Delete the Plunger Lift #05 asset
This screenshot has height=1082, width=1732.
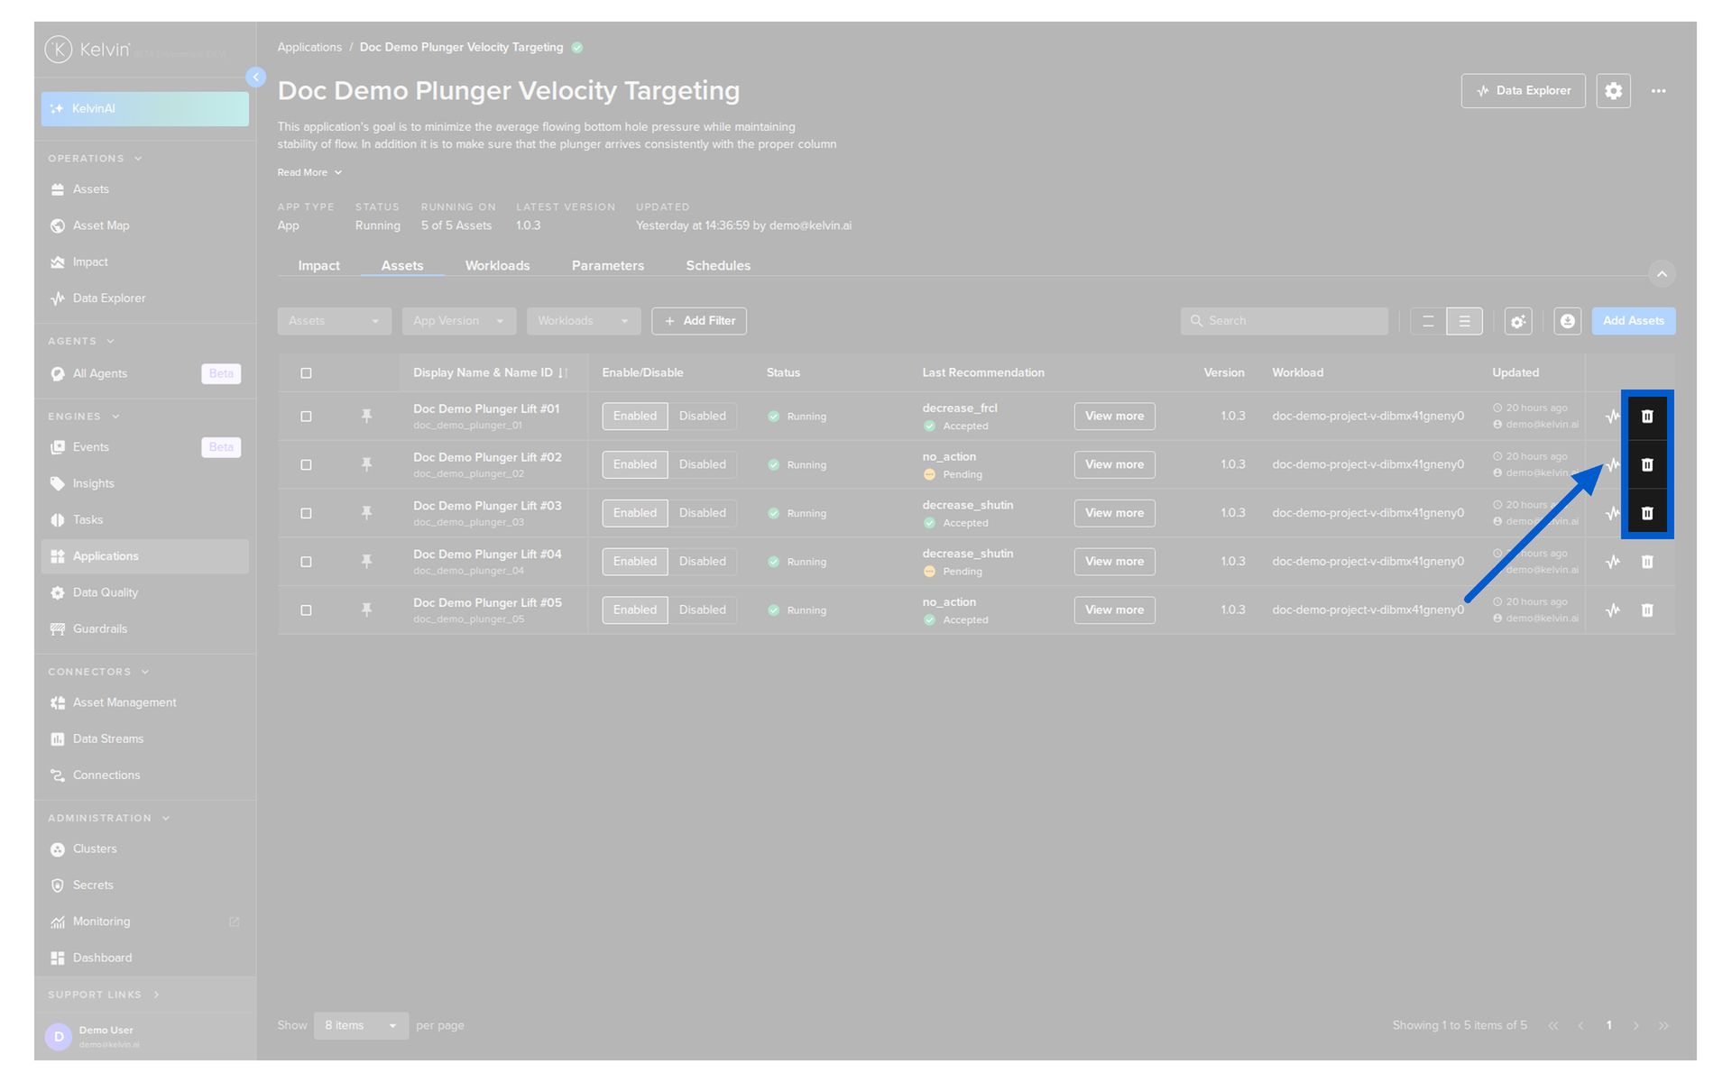[x=1646, y=610]
